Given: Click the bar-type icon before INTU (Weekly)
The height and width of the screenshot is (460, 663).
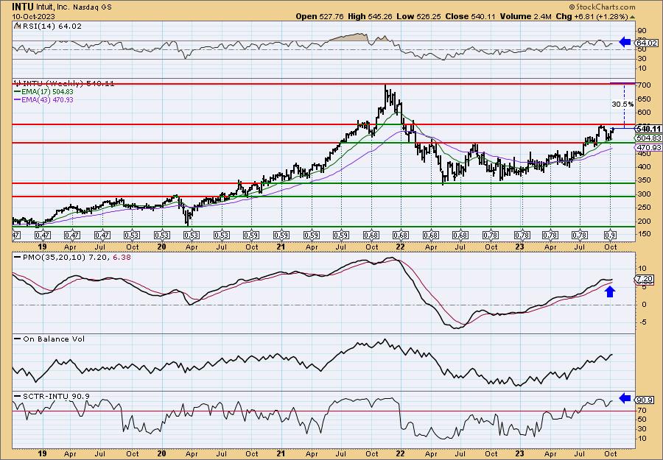Looking at the screenshot, I should [16, 84].
